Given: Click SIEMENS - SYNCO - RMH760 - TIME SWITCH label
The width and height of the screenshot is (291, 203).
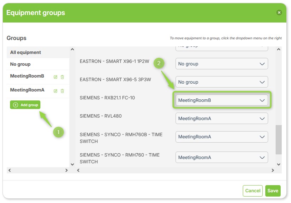Looking at the screenshot, I should [120, 158].
